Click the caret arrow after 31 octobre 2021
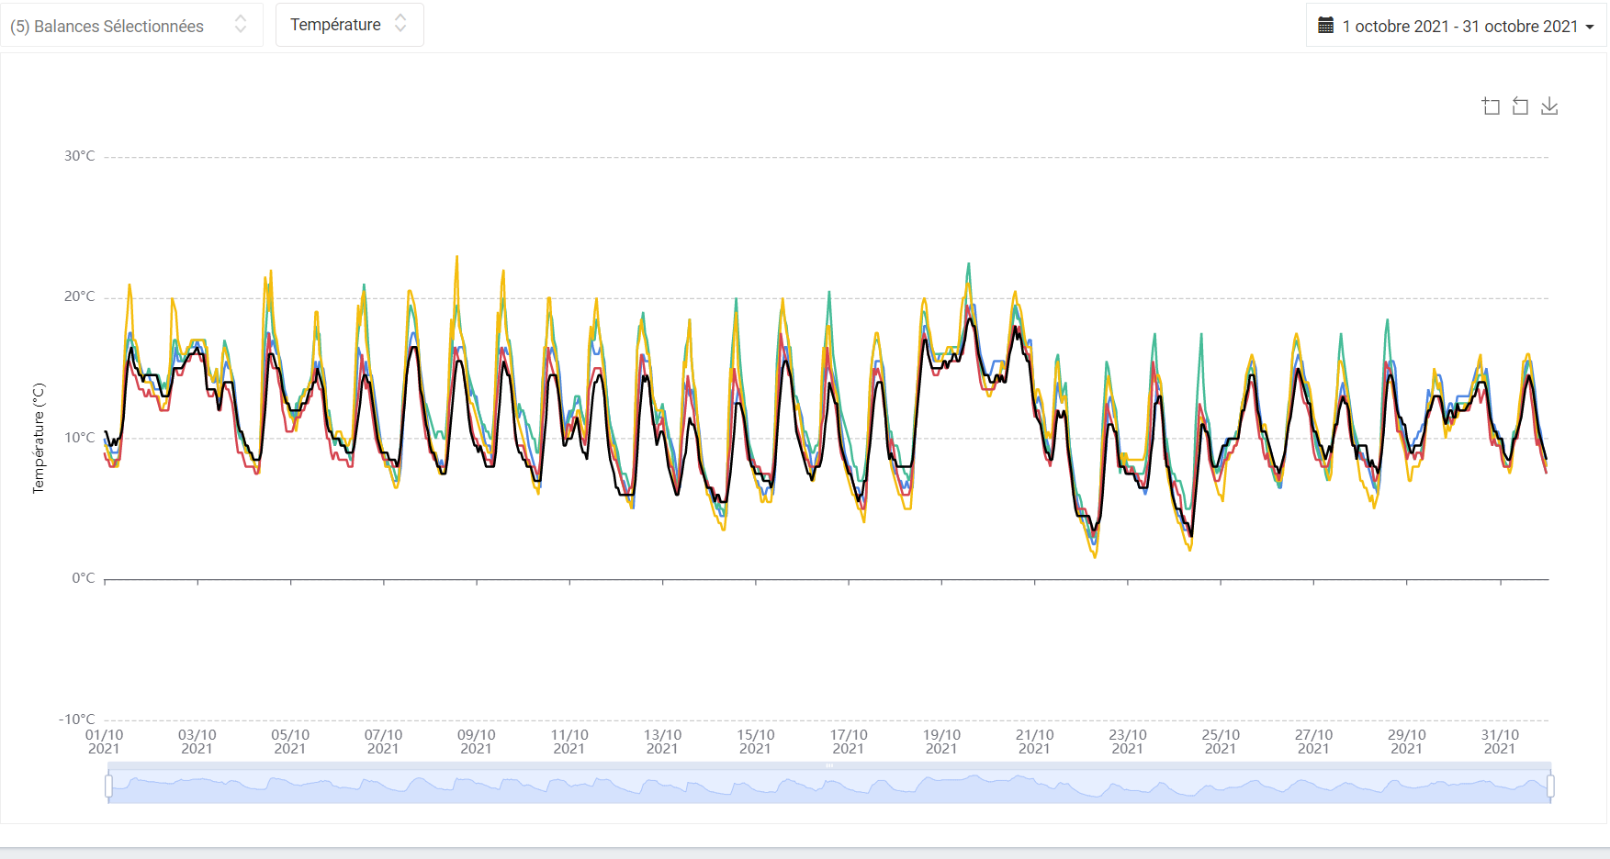The width and height of the screenshot is (1610, 859). click(x=1590, y=27)
